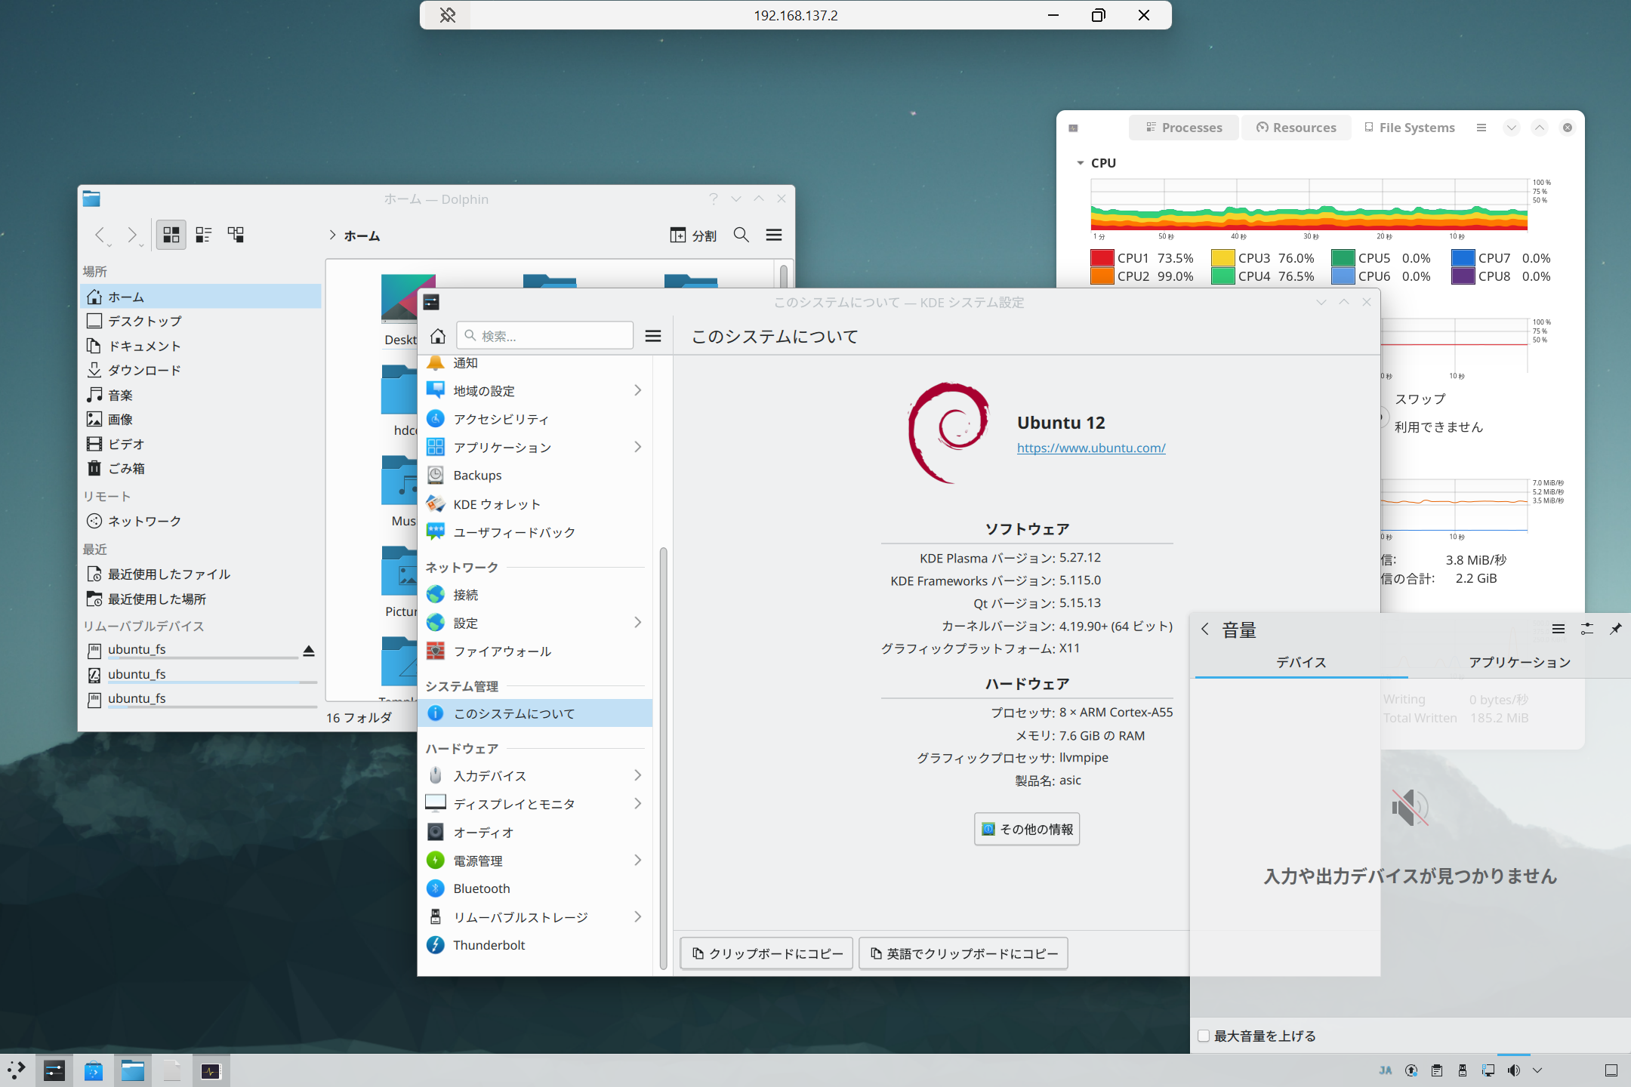This screenshot has width=1631, height=1087.
Task: Collapse the CPU section in System Monitor
Action: (x=1081, y=163)
